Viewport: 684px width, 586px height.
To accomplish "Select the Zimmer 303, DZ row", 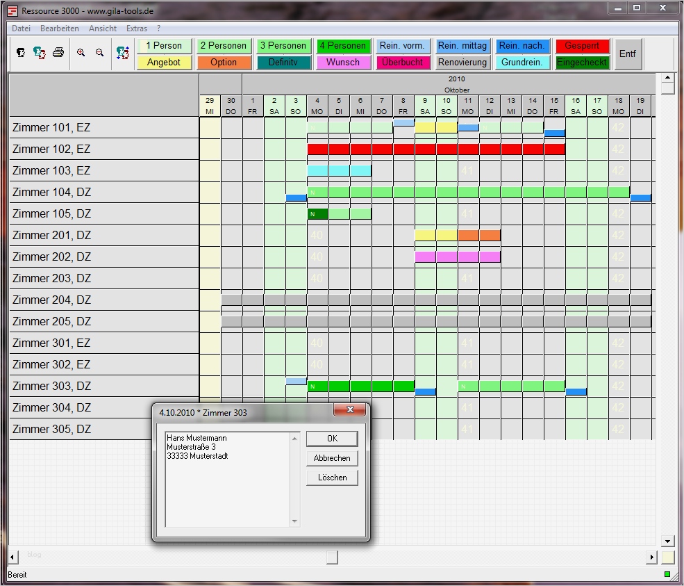I will point(104,386).
